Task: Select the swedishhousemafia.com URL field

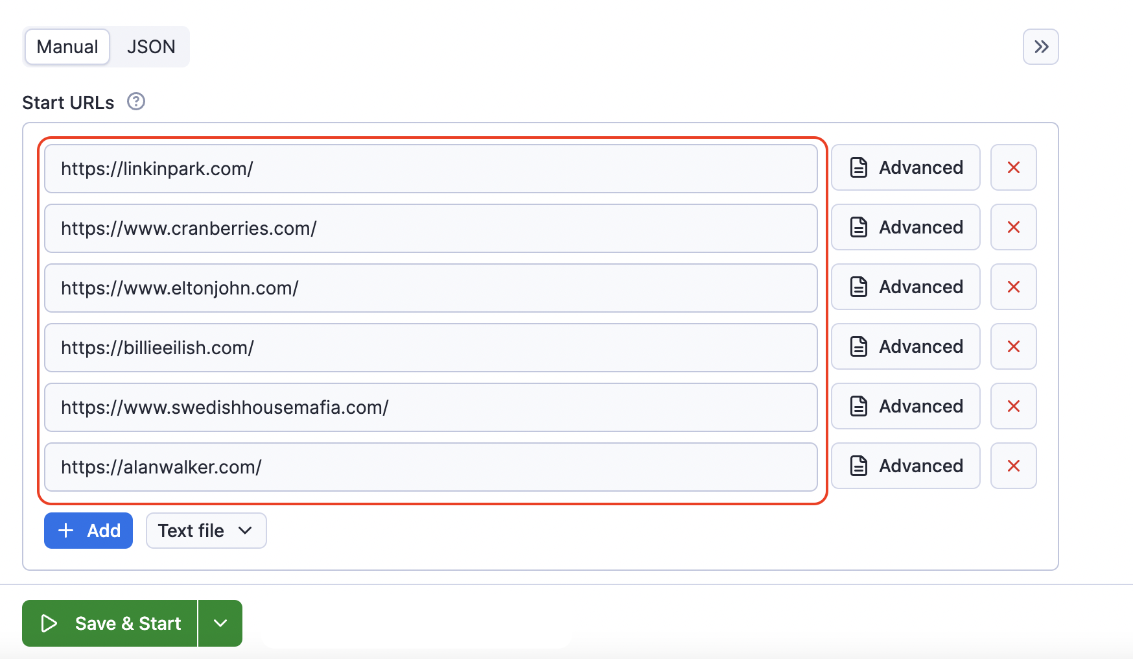Action: click(430, 407)
